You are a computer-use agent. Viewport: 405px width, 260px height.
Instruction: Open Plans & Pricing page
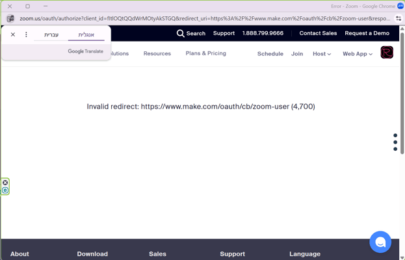pos(206,53)
